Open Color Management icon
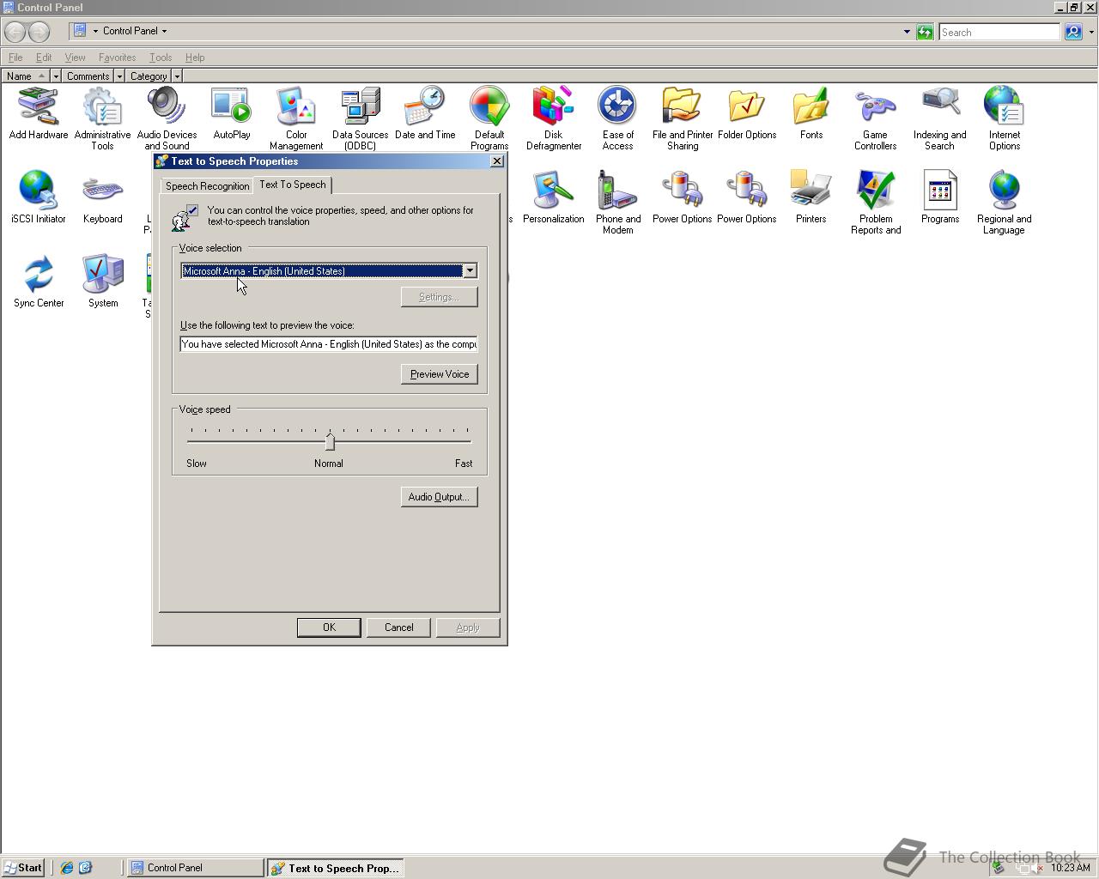Viewport: 1099px width, 879px height. [x=296, y=118]
